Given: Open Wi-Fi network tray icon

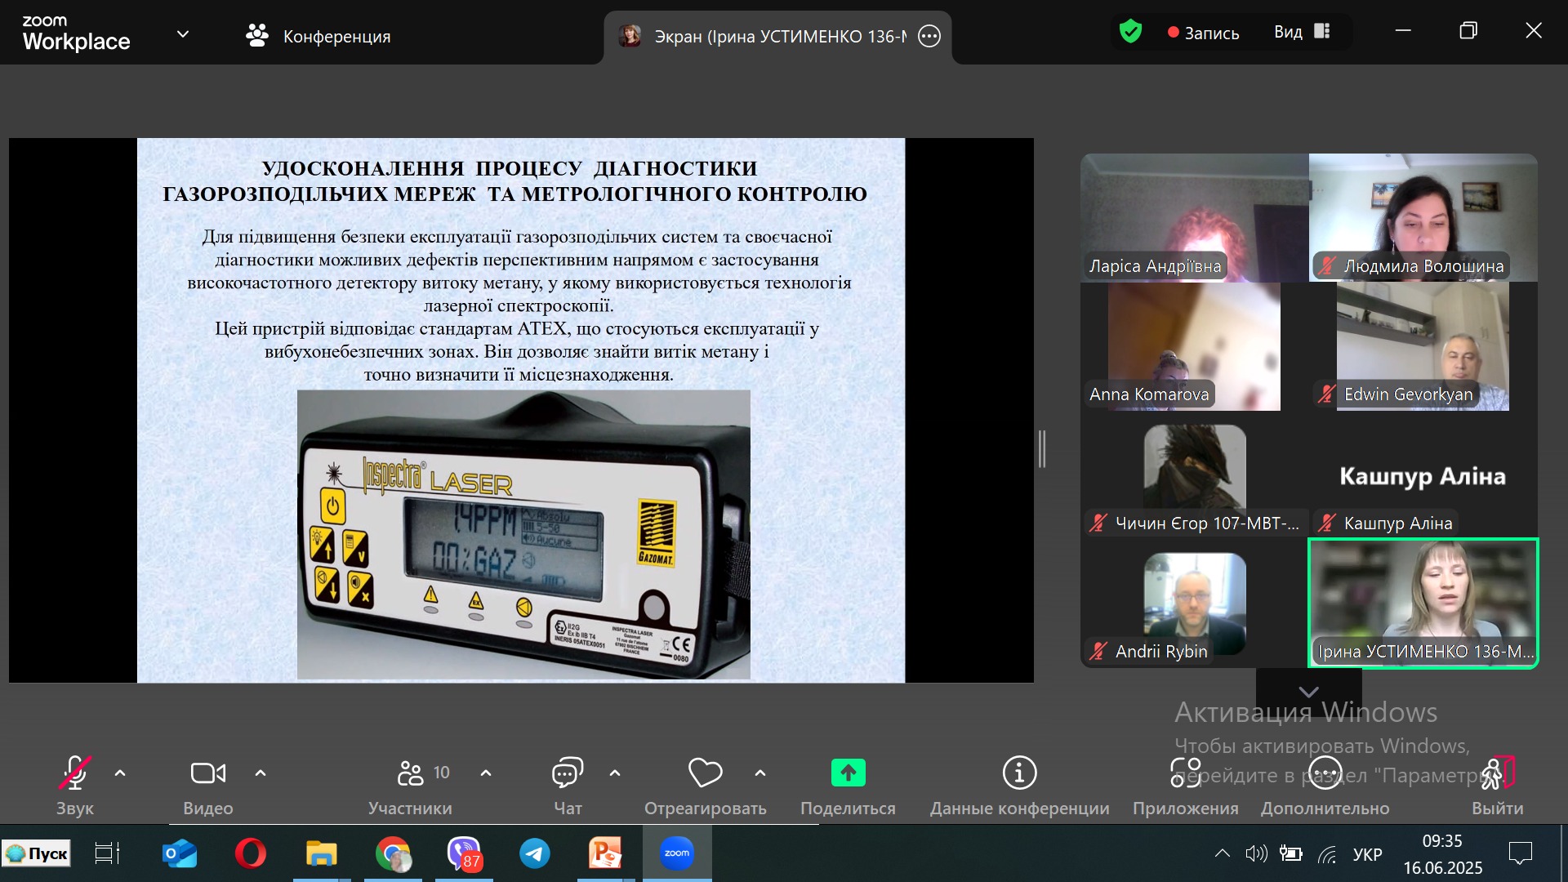Looking at the screenshot, I should pos(1327,854).
